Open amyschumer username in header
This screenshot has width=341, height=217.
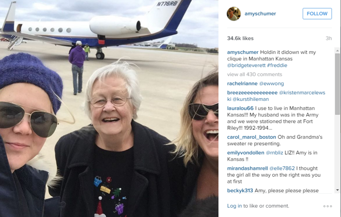260,14
